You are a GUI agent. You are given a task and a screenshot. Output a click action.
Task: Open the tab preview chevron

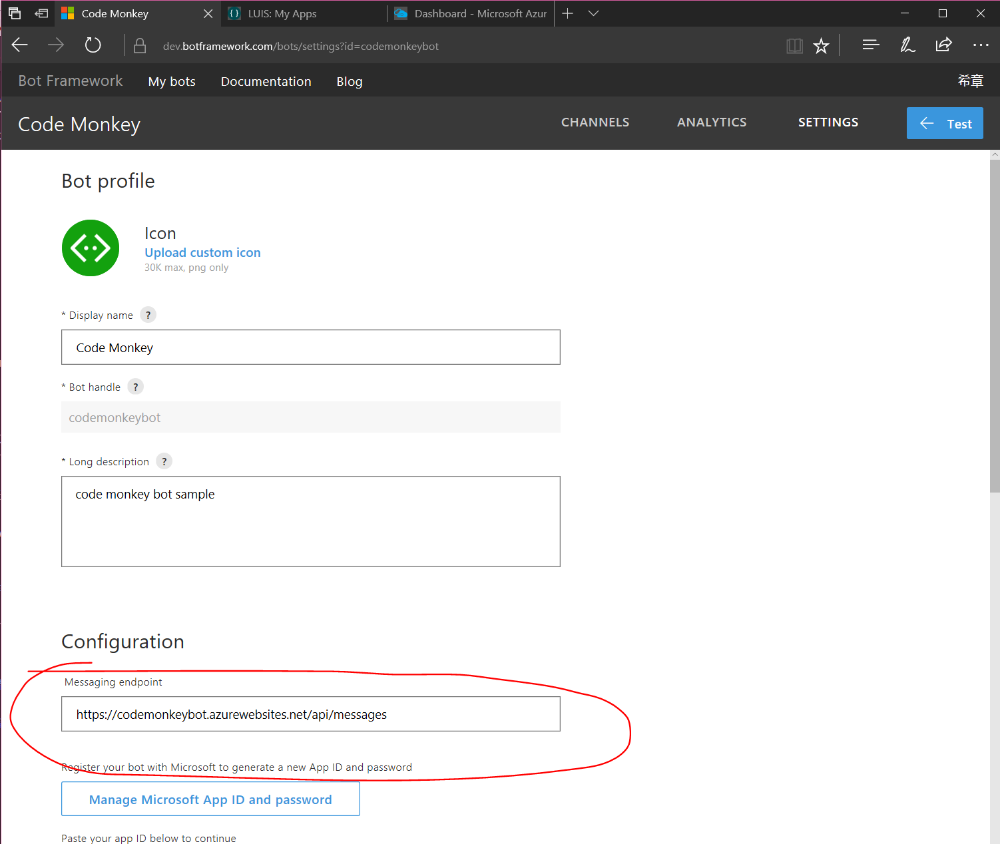click(x=593, y=13)
